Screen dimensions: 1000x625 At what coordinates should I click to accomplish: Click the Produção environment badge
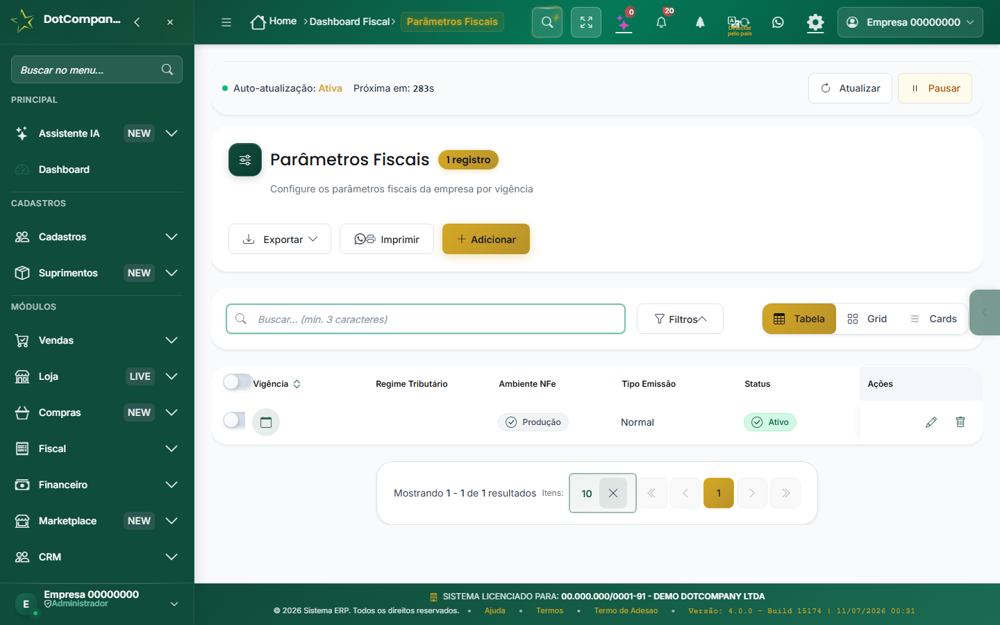(x=533, y=422)
